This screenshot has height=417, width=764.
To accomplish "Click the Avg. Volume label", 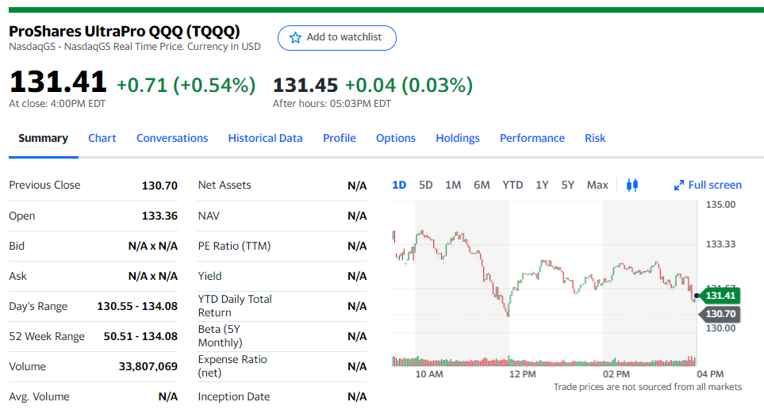I will click(39, 396).
